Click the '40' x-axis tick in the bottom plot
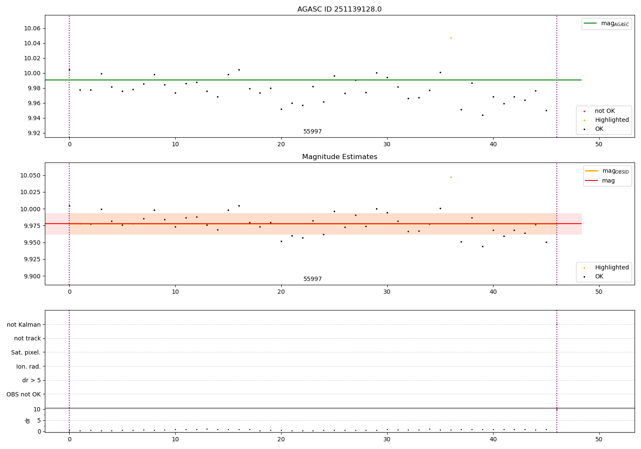The width and height of the screenshot is (641, 449). tap(493, 440)
